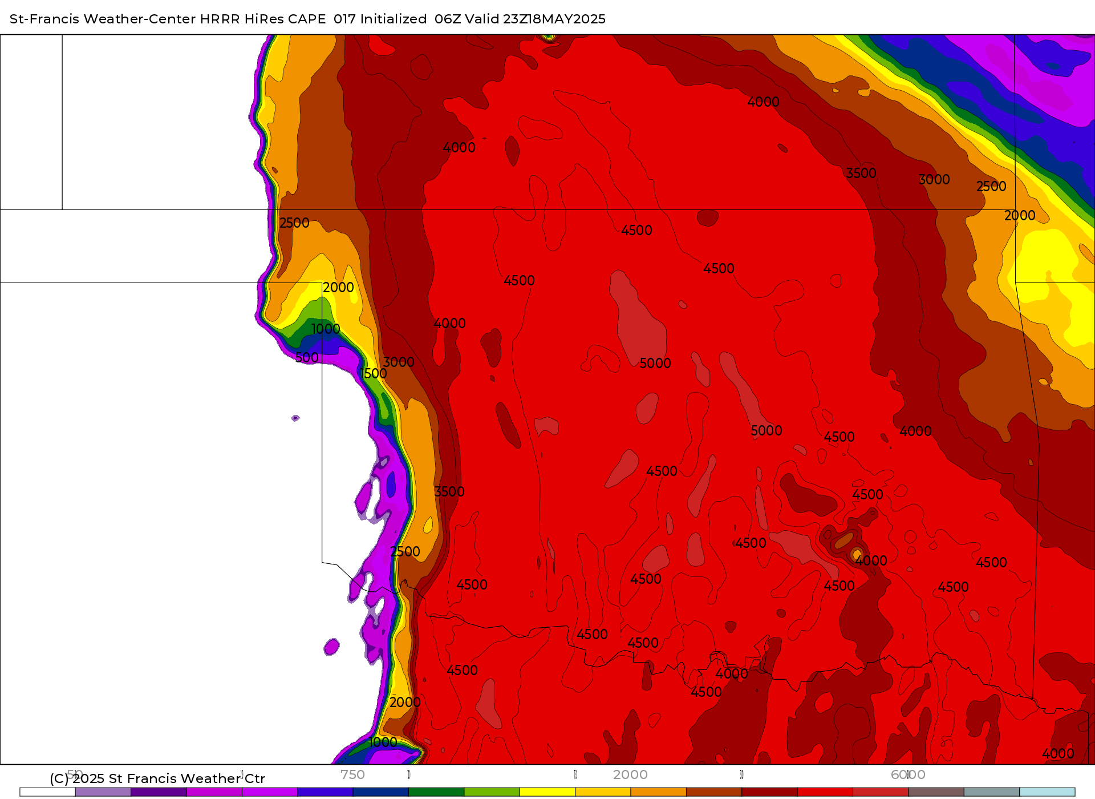Viewport: 1095px width, 799px height.
Task: Click the 1000 label just above 500
Action: pos(326,329)
